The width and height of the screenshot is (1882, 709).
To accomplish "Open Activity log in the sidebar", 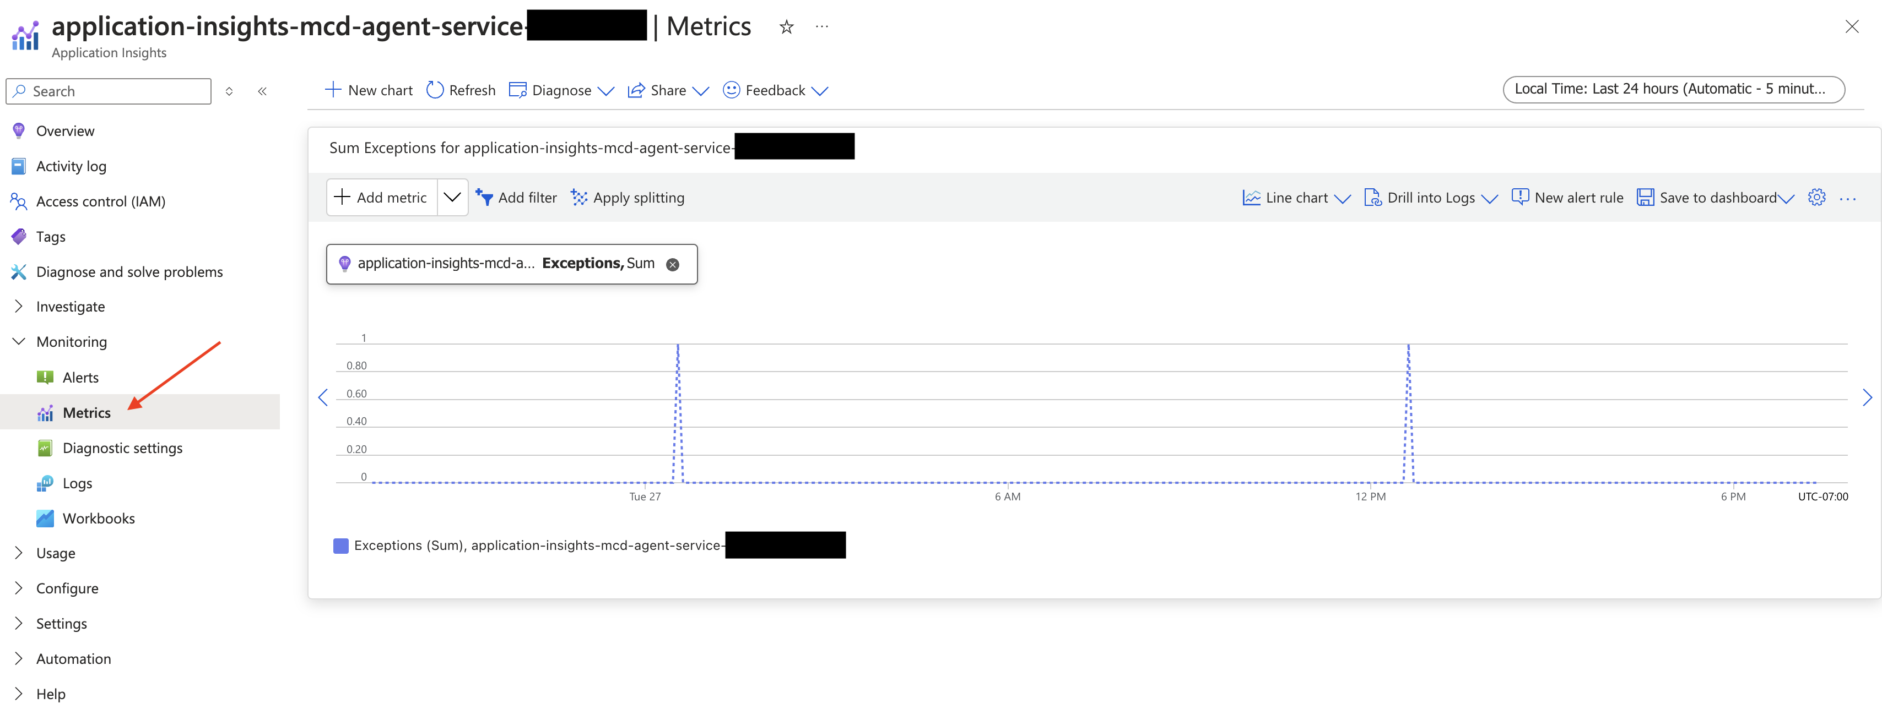I will [71, 166].
